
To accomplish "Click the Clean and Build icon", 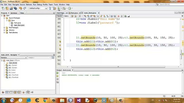I will 54,8.
